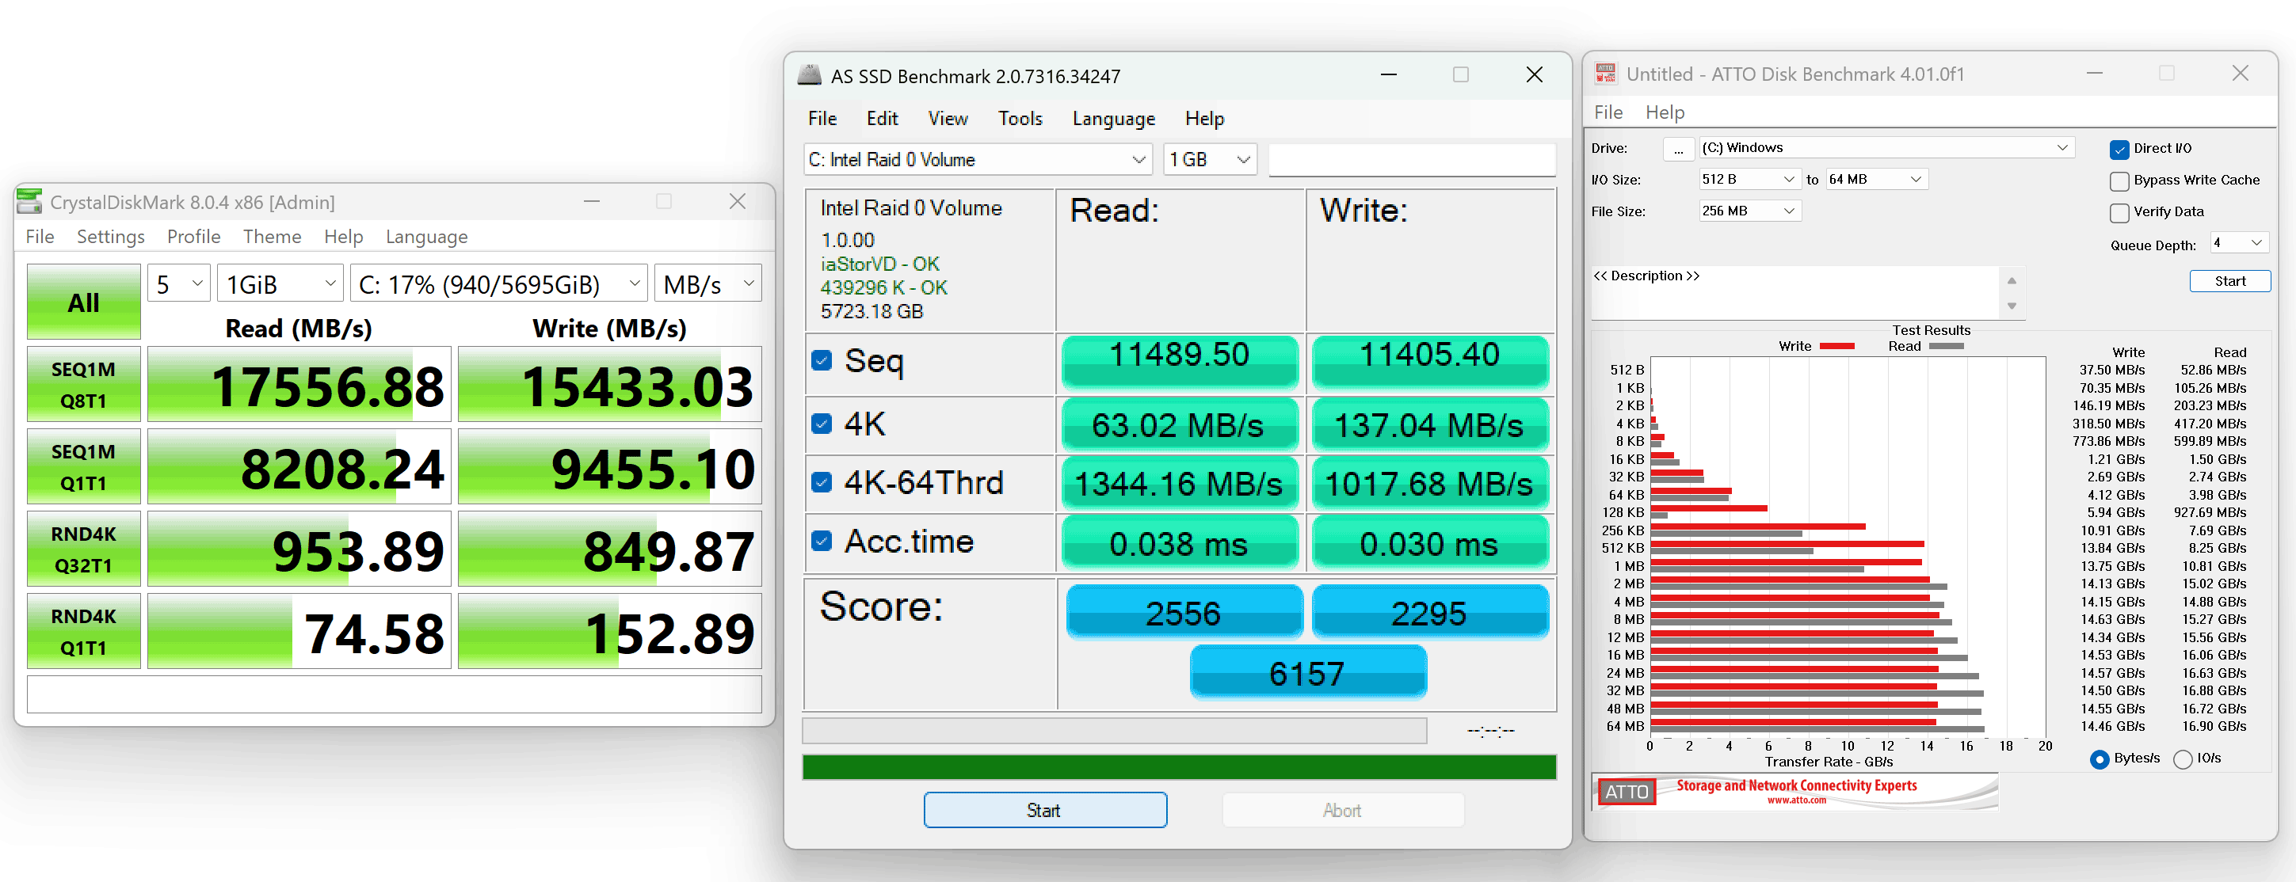The height and width of the screenshot is (882, 2296).
Task: Enable Verify Data in ATTO
Action: click(2119, 212)
